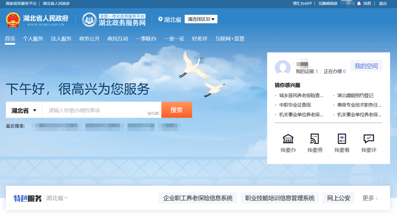Image resolution: width=397 pixels, height=221 pixels.
Task: Open the 好差评 navigation tab
Action: [200, 38]
